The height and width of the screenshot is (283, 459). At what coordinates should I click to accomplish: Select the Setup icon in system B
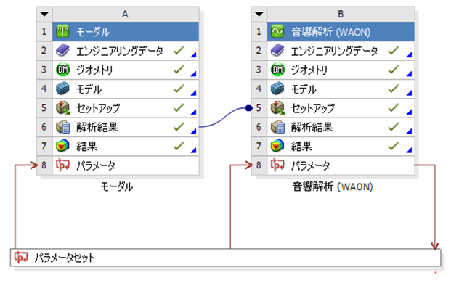click(277, 108)
